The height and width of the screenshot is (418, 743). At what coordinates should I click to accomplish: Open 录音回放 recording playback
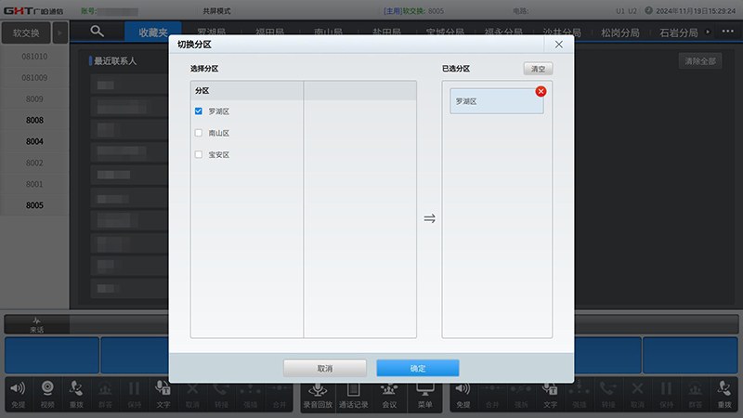318,393
